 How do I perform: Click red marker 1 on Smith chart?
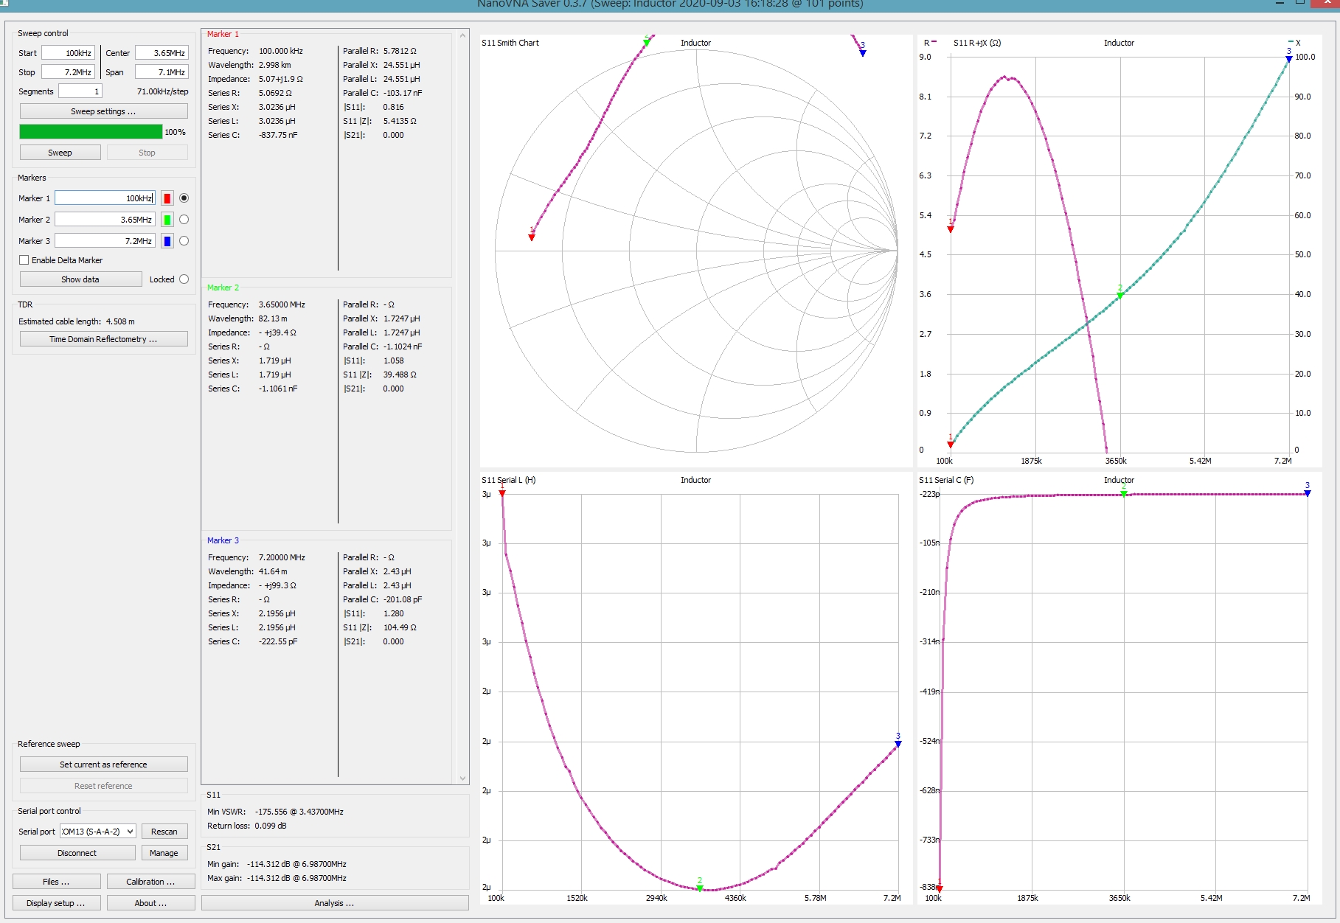coord(532,237)
